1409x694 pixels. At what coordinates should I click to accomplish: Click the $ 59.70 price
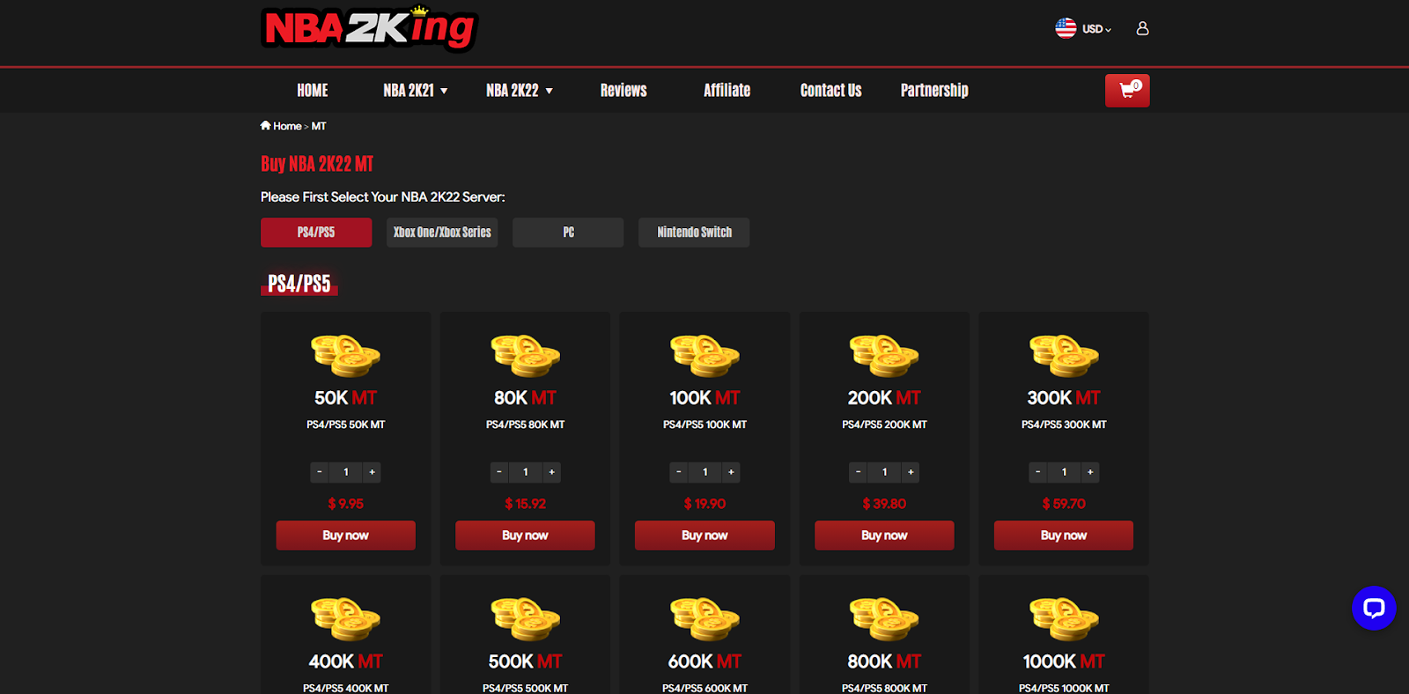pyautogui.click(x=1064, y=504)
